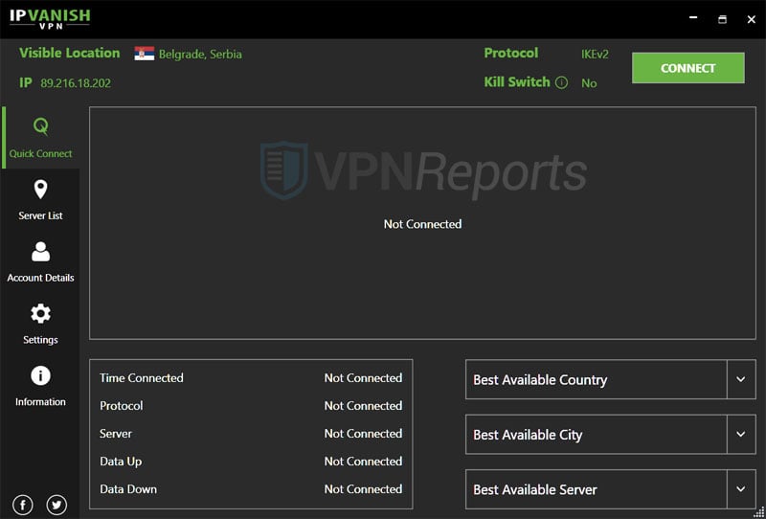Image resolution: width=766 pixels, height=519 pixels.
Task: Open the Server List pin icon
Action: (x=40, y=189)
